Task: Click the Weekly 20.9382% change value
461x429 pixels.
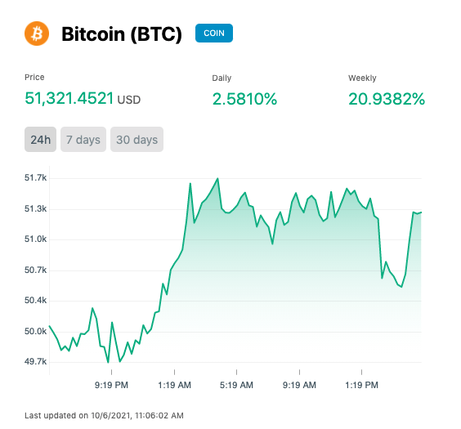Action: point(387,99)
